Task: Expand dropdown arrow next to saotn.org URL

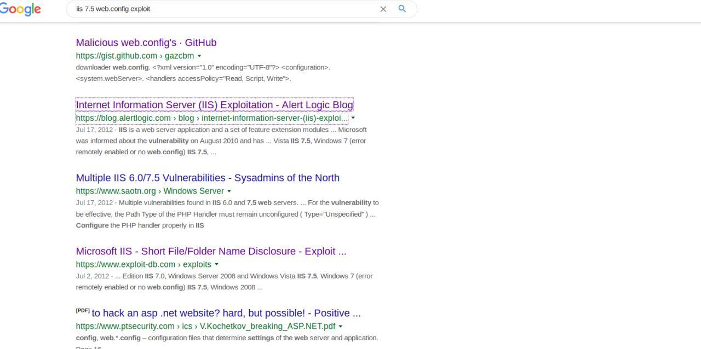Action: coord(229,191)
